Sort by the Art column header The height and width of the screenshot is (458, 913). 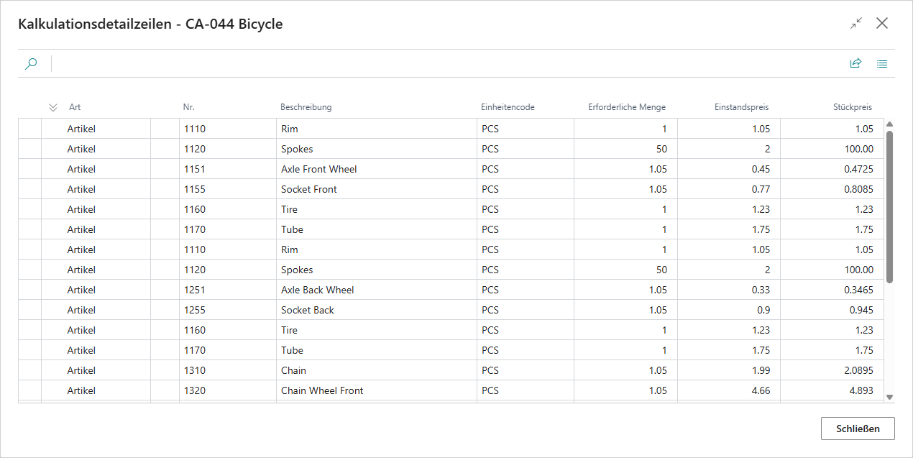(75, 107)
